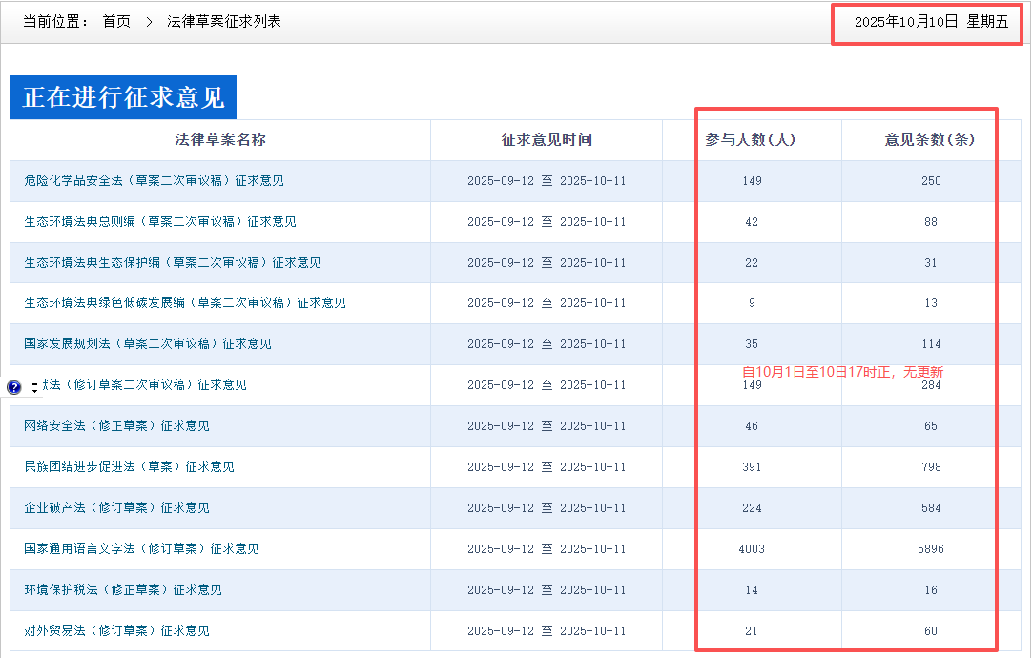This screenshot has width=1033, height=658.
Task: Go to 首页 in the breadcrumb
Action: point(116,22)
